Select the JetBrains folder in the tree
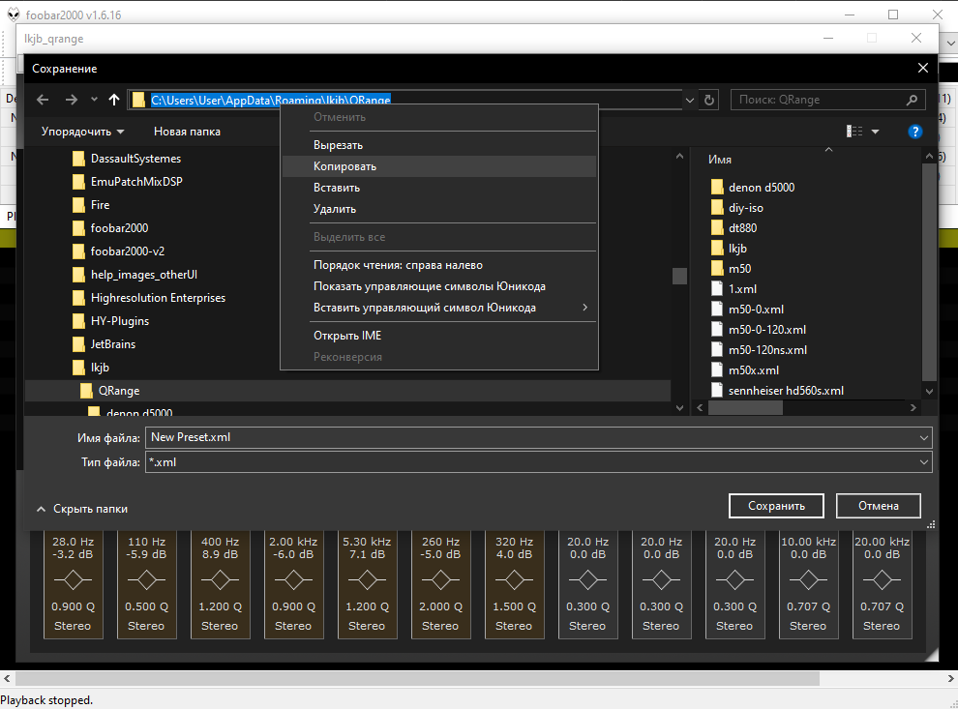 tap(113, 344)
